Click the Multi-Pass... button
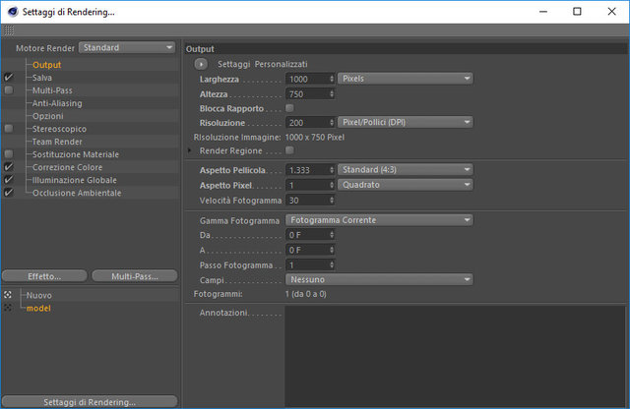The width and height of the screenshot is (630, 409). [x=135, y=276]
